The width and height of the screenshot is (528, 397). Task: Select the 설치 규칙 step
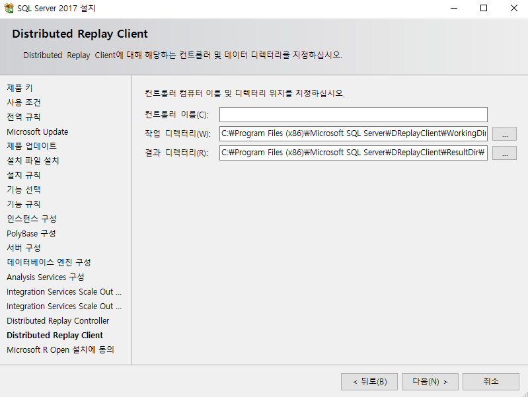pos(24,175)
